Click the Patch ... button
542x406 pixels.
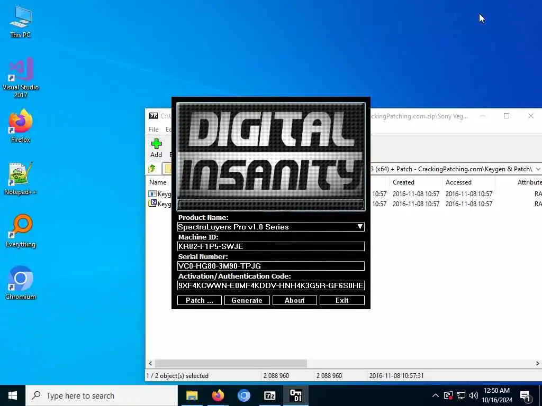200,300
